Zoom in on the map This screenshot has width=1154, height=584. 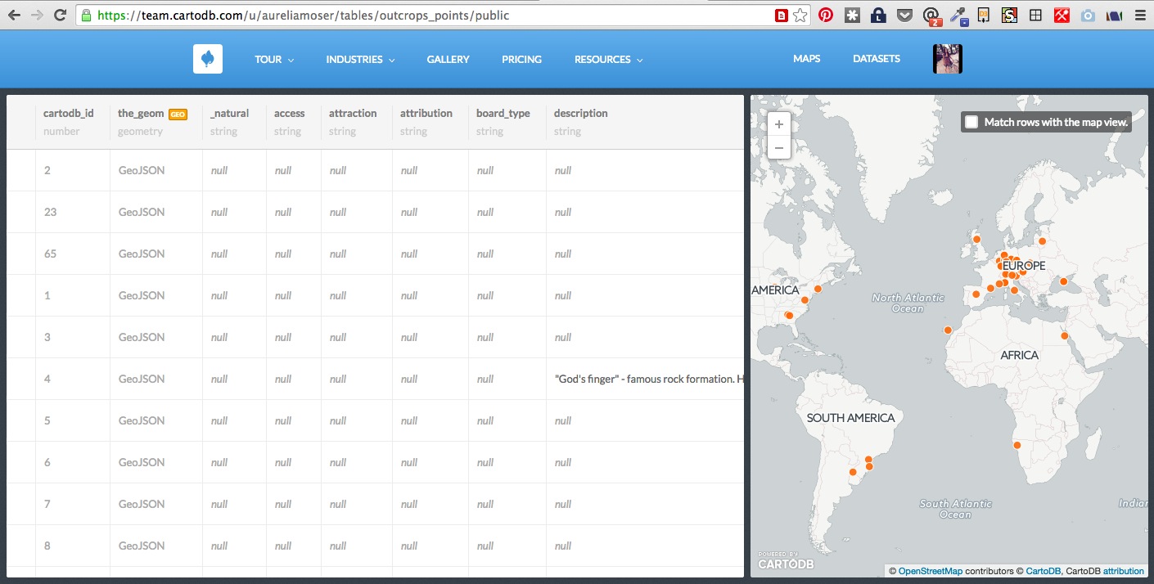pos(778,124)
